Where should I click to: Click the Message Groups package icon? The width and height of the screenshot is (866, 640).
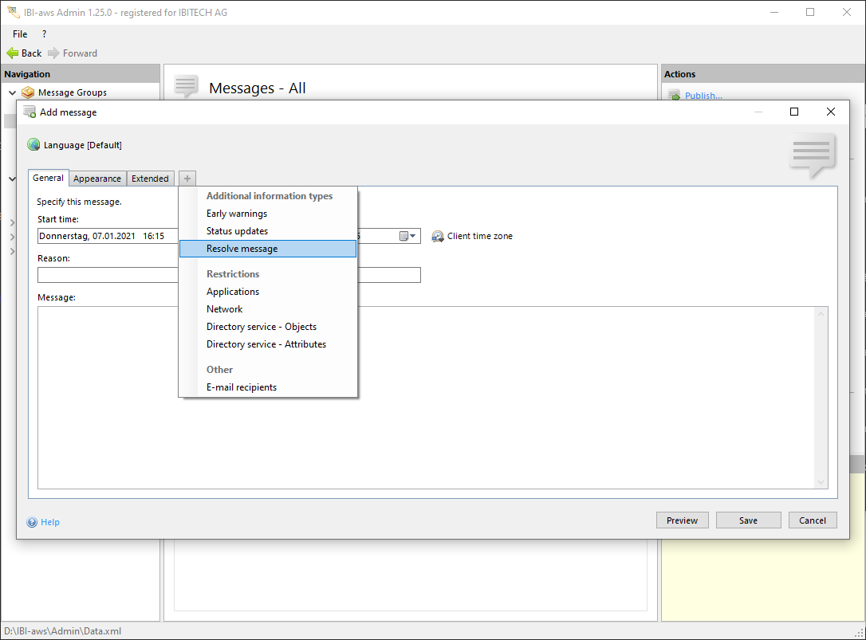click(x=29, y=92)
